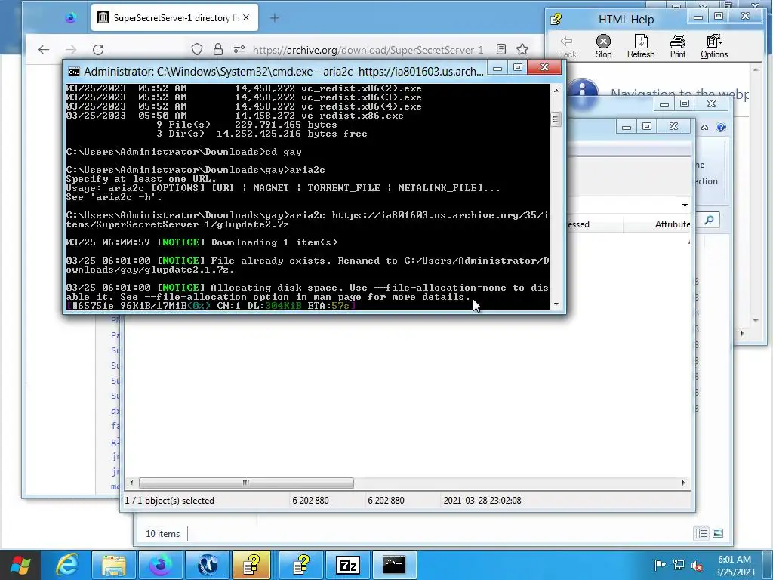Open the Options menu in HTML Help
773x580 pixels.
pyautogui.click(x=714, y=47)
